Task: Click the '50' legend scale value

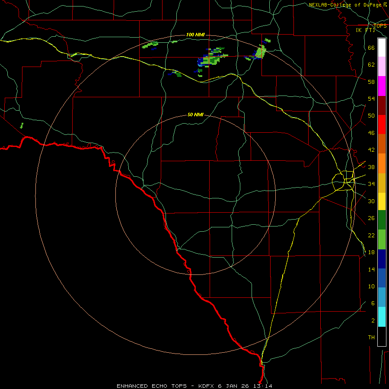Action: click(371, 116)
